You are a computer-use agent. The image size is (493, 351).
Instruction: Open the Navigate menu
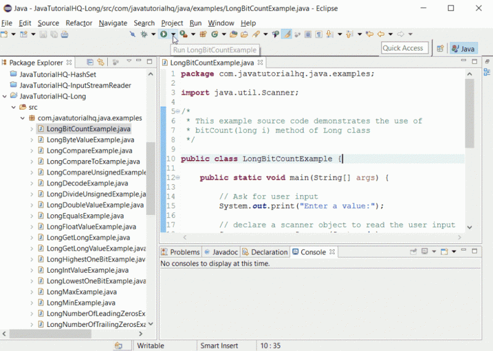[113, 23]
